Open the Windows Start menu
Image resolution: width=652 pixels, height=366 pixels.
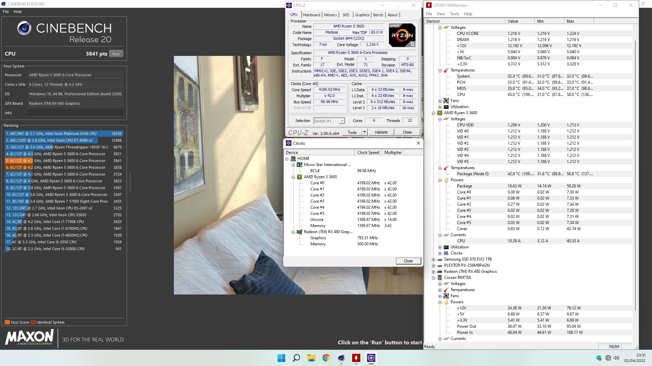(281, 358)
